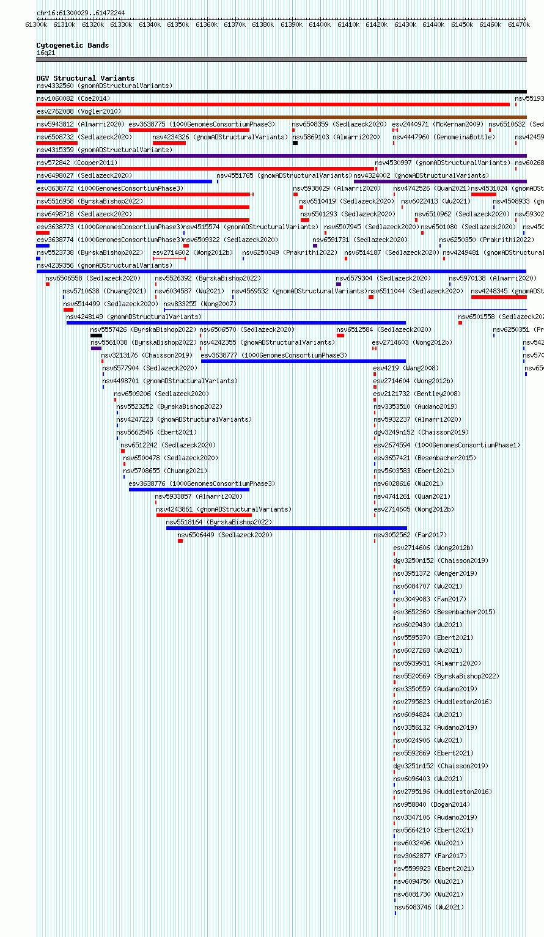Open nsv6250349 (Prakrithi2022) variant
The height and width of the screenshot is (937, 544).
[290, 252]
